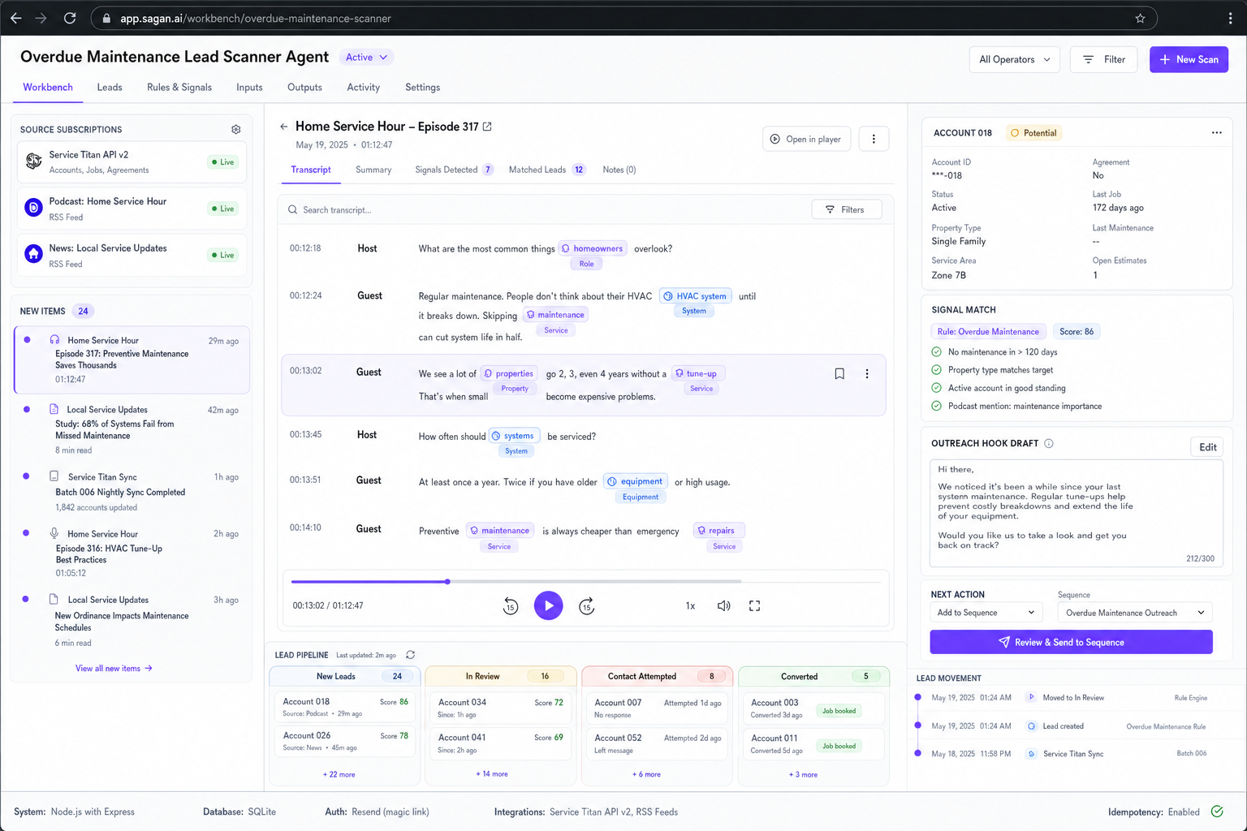Edit the outreach hook draft

[x=1207, y=447]
